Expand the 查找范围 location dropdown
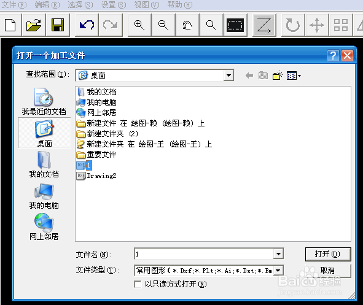This screenshot has width=363, height=305. 228,75
